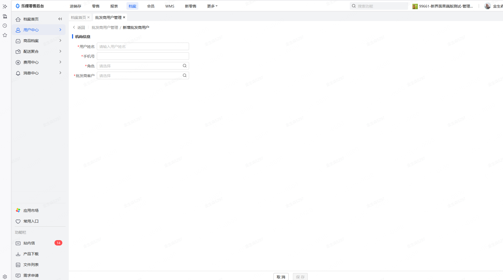Click the 乐檬零售后台 logo
This screenshot has width=503, height=280.
point(30,6)
